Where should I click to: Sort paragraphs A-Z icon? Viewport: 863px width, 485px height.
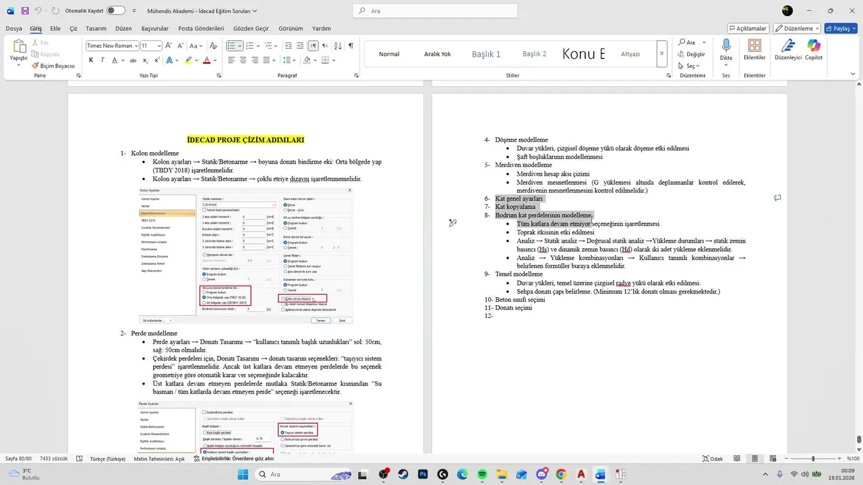pyautogui.click(x=337, y=46)
